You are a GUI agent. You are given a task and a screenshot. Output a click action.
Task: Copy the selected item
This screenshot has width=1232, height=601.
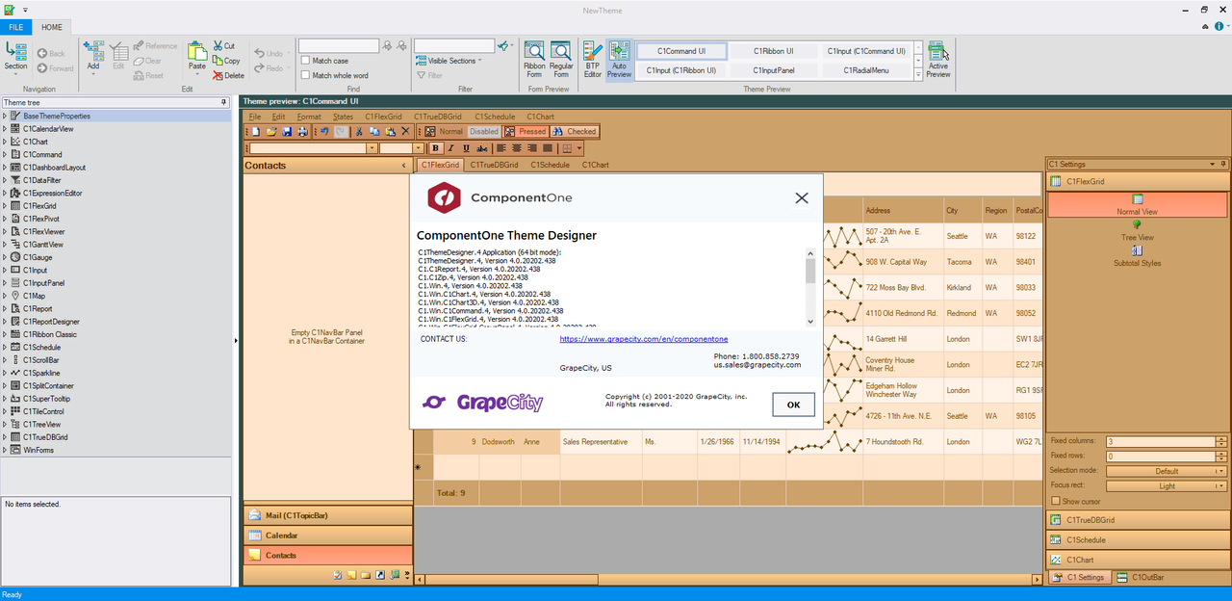click(x=226, y=61)
